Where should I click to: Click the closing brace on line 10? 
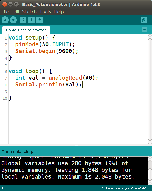(x=10, y=98)
